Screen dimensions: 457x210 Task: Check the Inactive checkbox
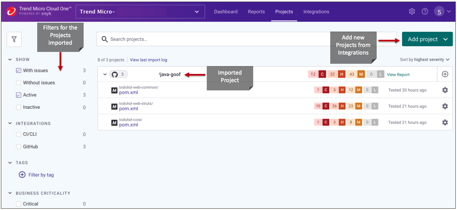point(19,107)
